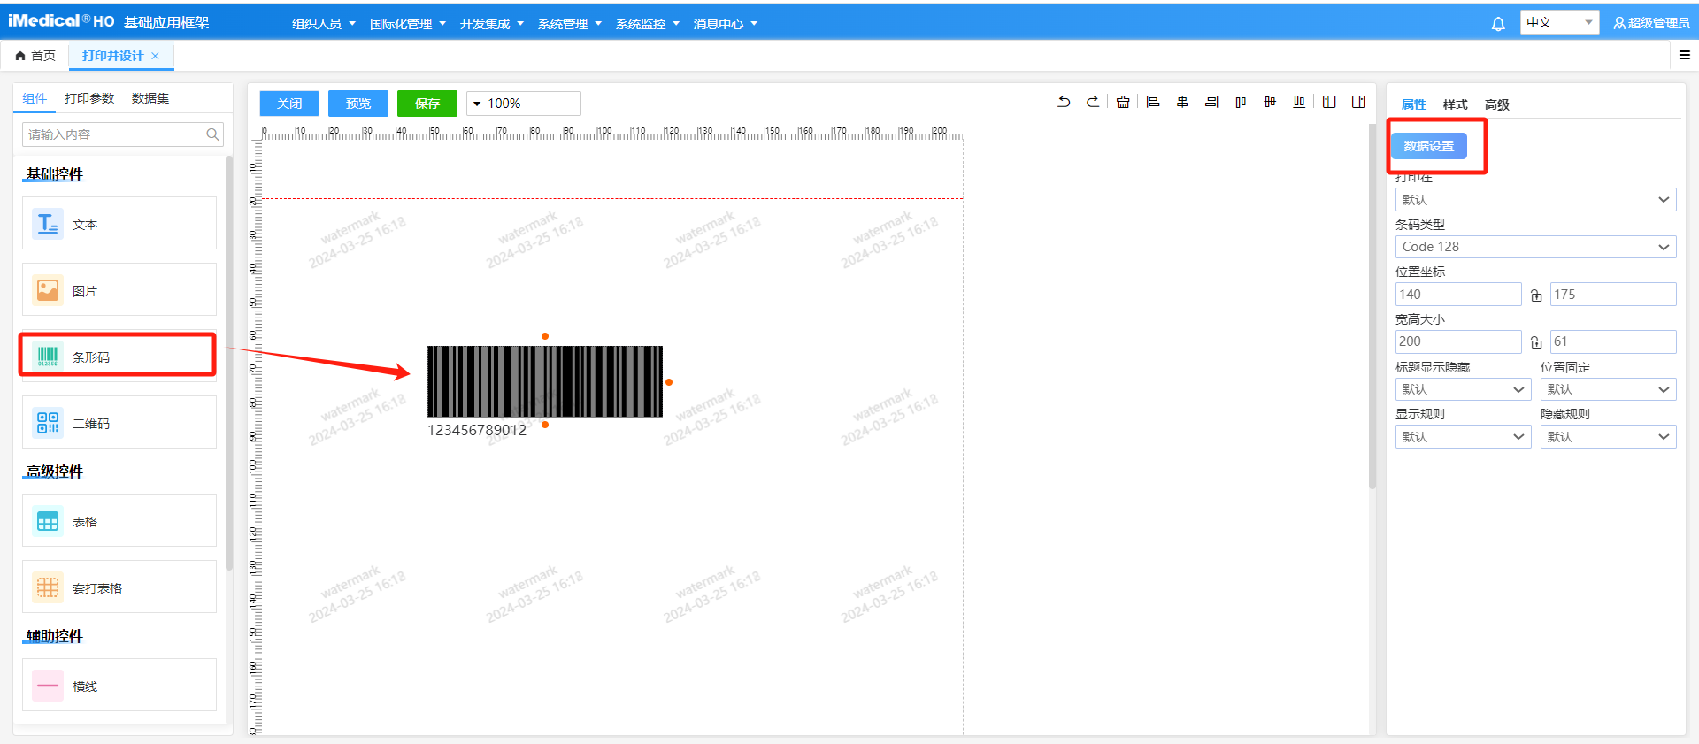The image size is (1699, 744).
Task: Open the 条码类型 Code 128 dropdown
Action: coord(1535,247)
